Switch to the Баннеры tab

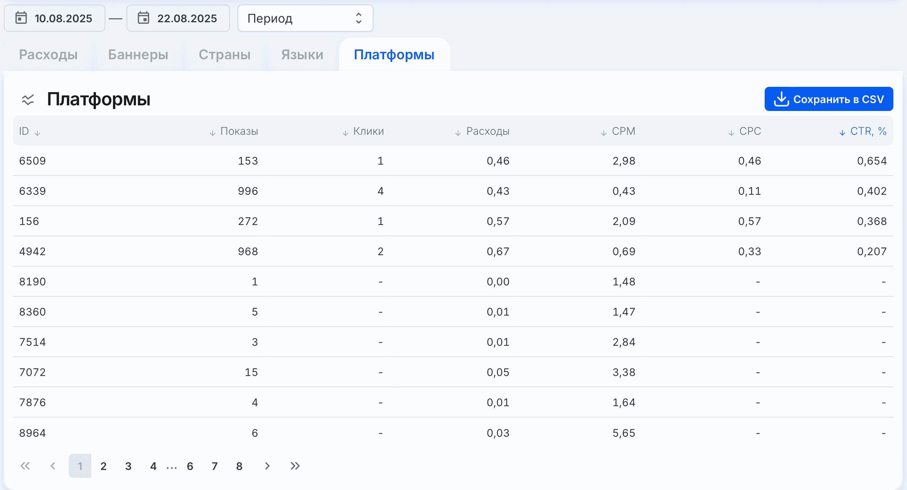click(138, 55)
